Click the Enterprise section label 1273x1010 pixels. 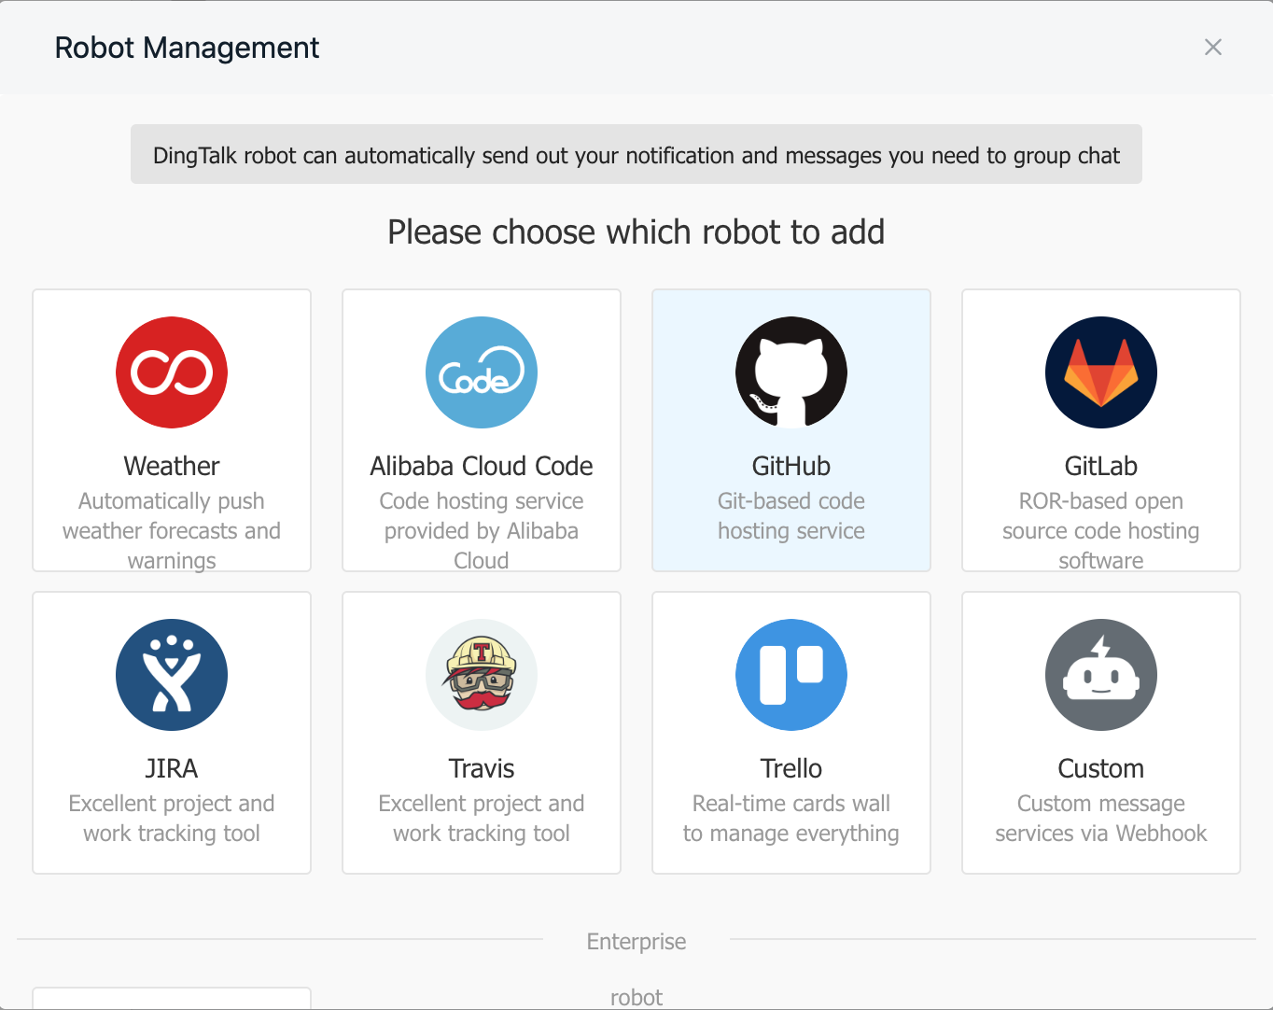pos(636,941)
